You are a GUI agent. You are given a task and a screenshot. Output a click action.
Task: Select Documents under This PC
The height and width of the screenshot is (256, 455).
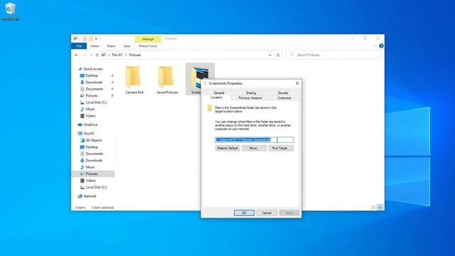[x=95, y=154]
